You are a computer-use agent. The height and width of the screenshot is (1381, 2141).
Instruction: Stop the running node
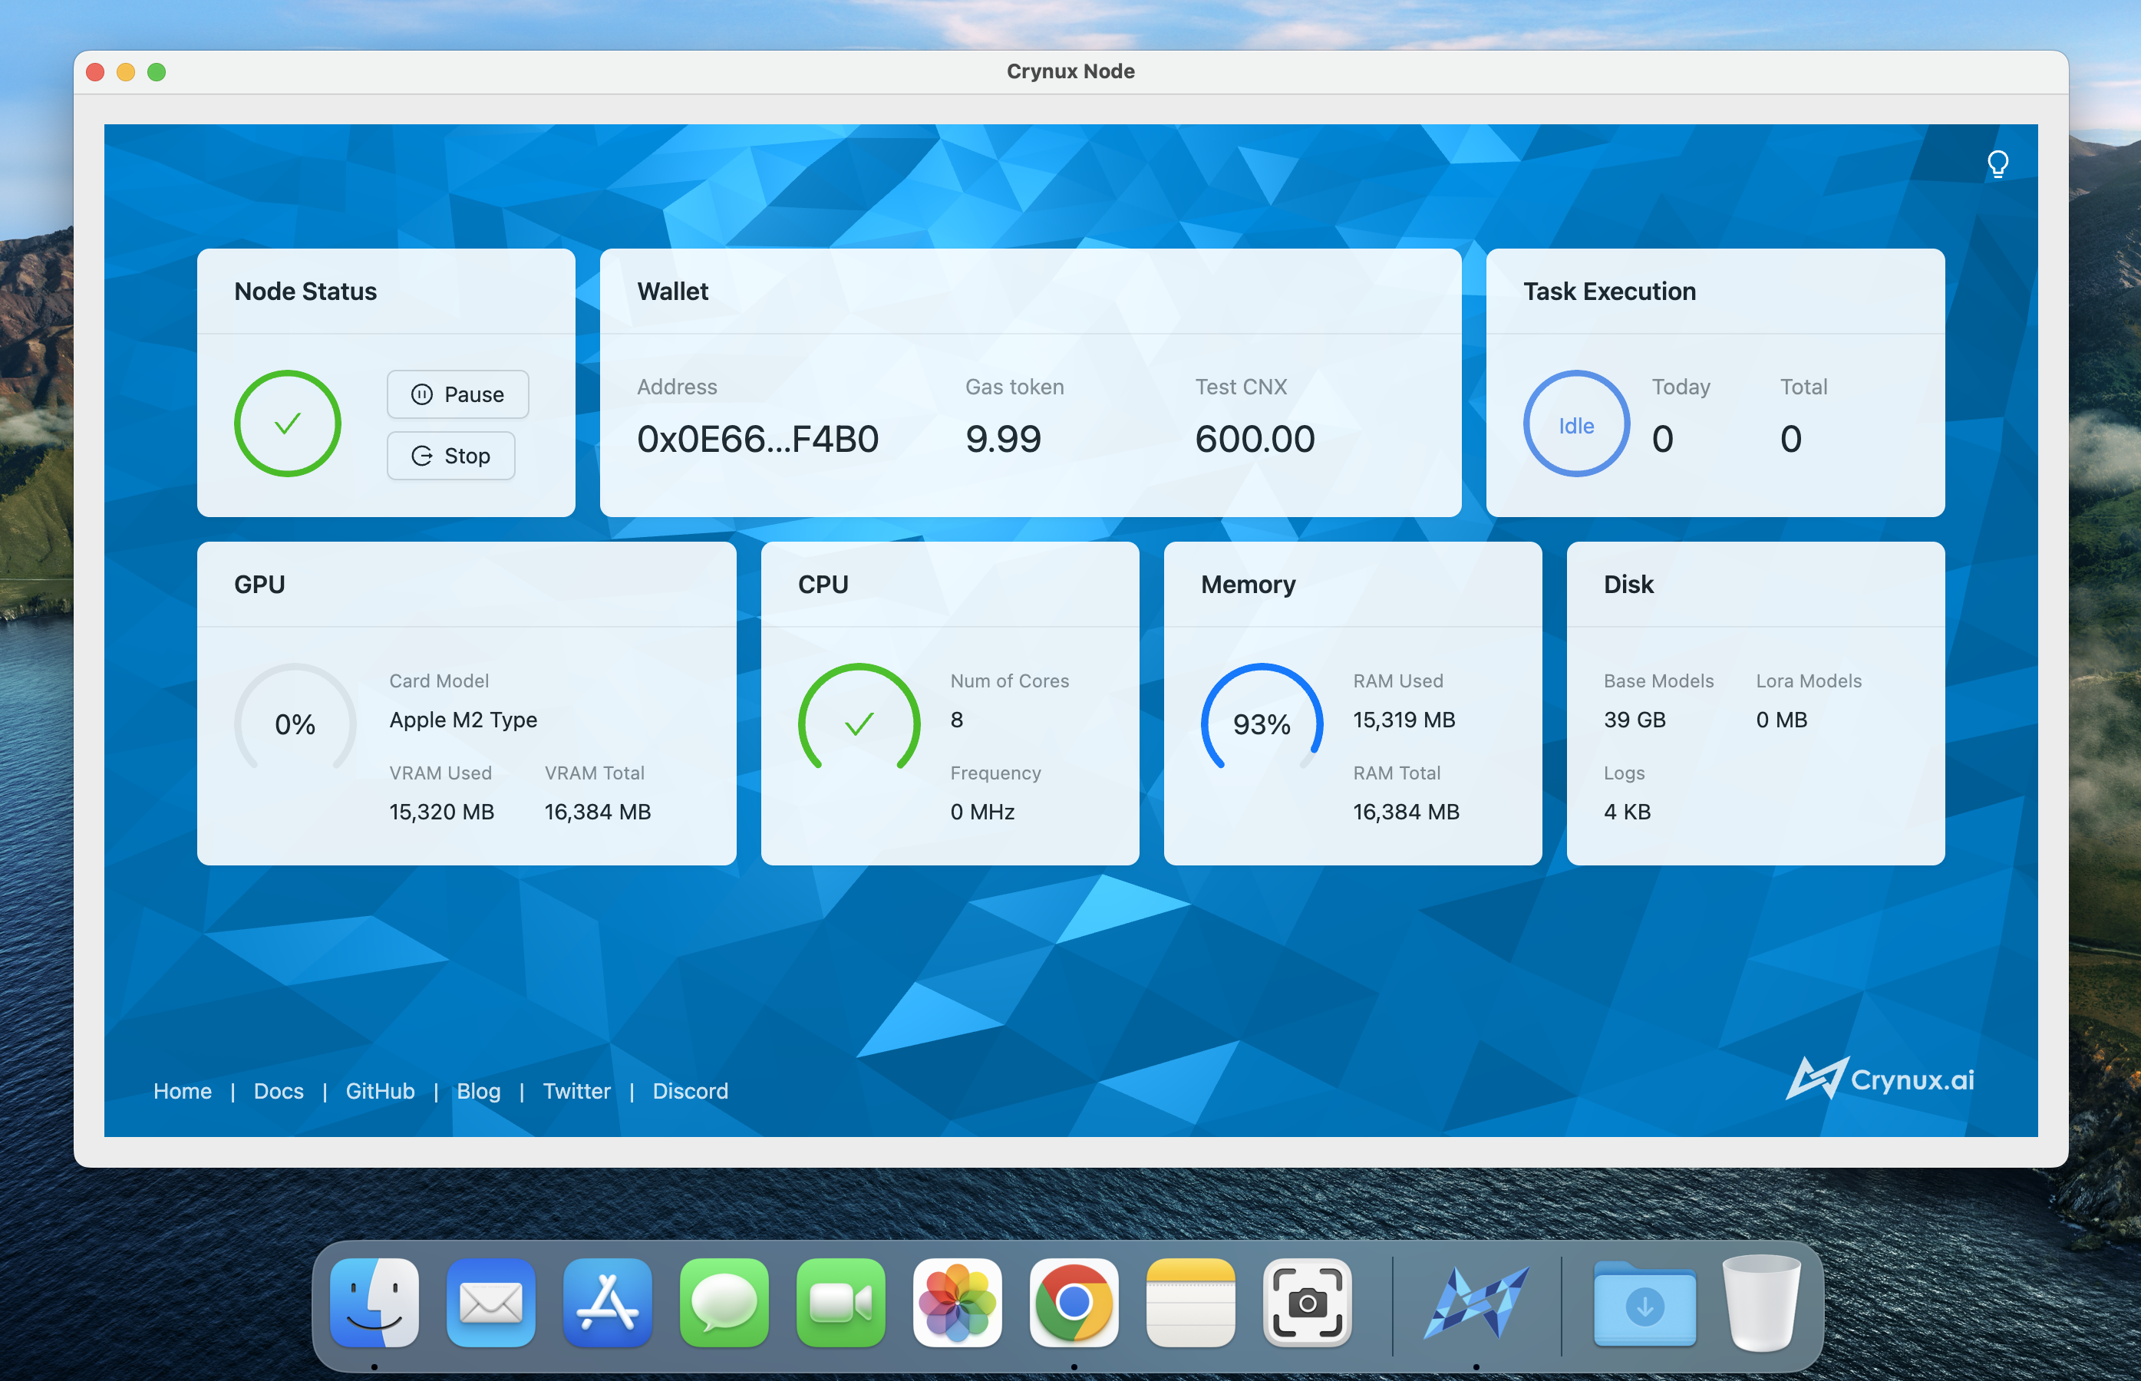click(450, 456)
